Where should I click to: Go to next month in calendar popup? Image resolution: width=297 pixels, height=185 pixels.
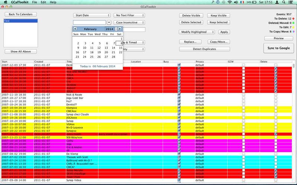click(x=120, y=29)
